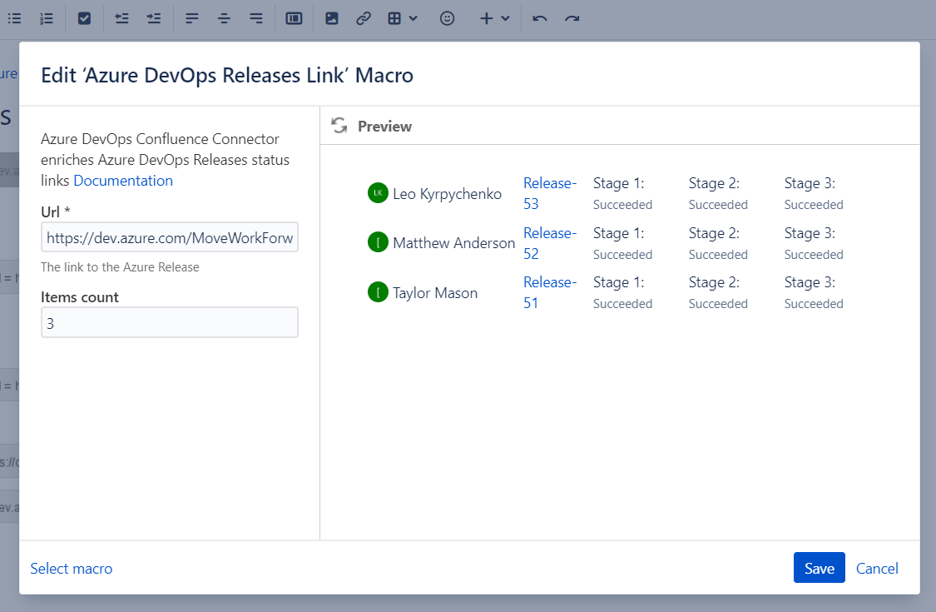Increase indentation with indent icon
936x612 pixels.
[x=154, y=17]
